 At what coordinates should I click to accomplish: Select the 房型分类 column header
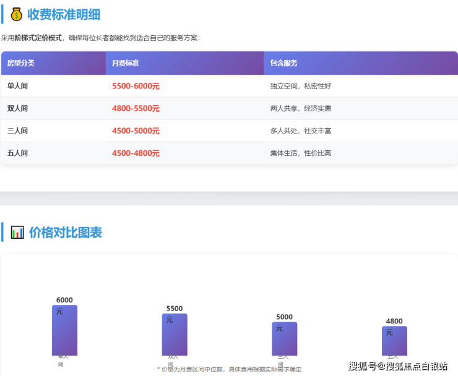21,63
